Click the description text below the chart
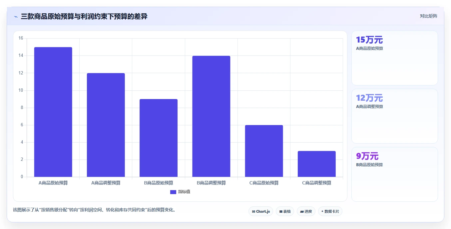Screen dimensions: 451x229 tap(94, 210)
